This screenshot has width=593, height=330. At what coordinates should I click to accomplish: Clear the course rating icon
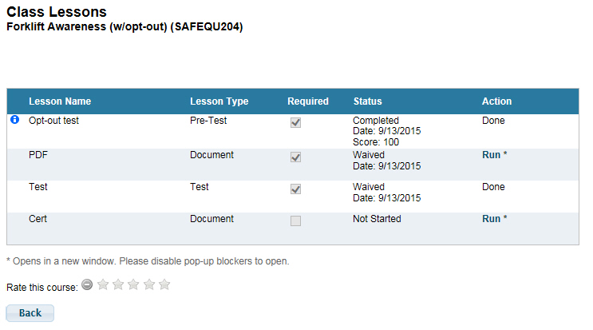(87, 284)
